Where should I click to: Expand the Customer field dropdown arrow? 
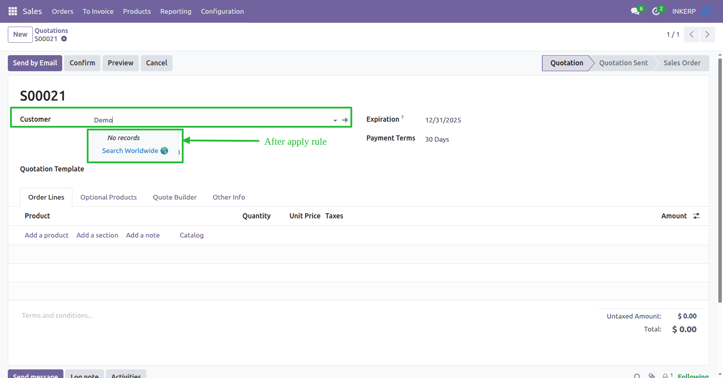click(x=335, y=121)
